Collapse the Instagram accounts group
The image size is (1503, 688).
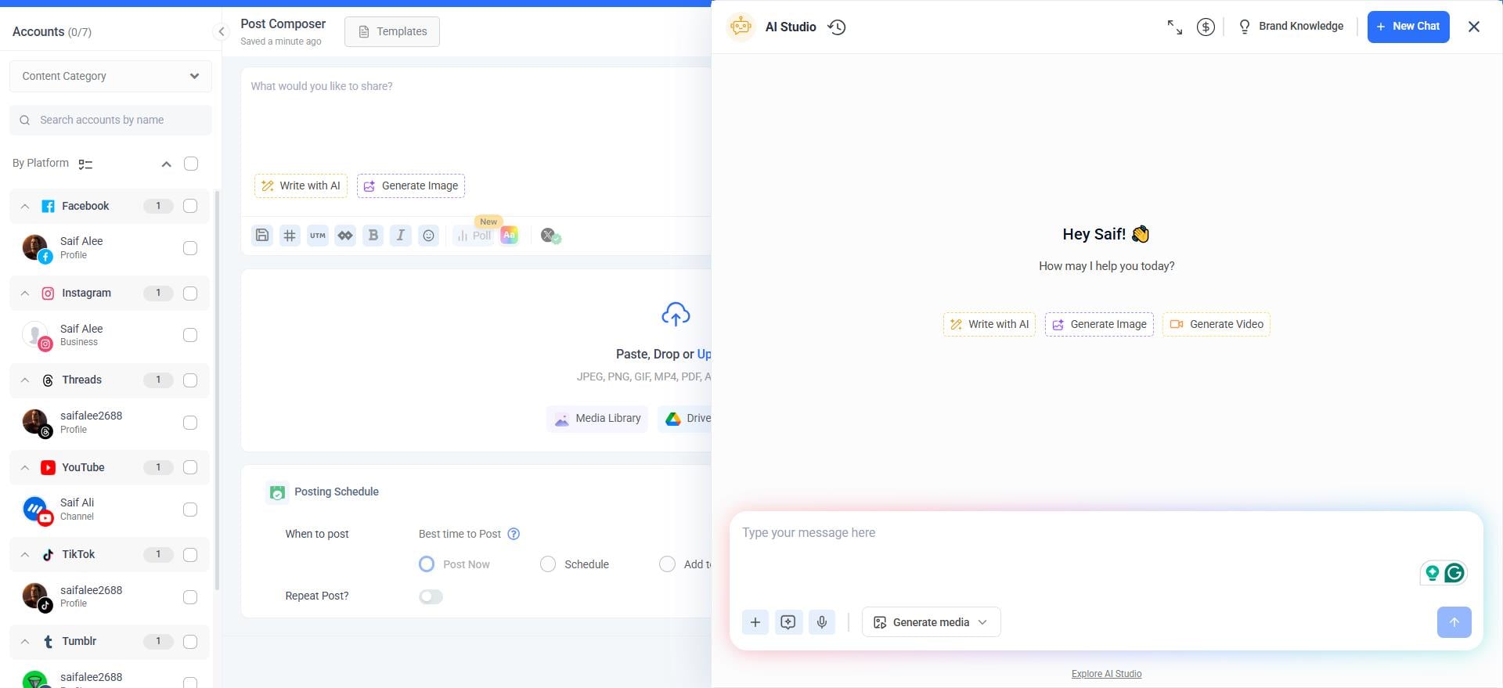pos(25,294)
